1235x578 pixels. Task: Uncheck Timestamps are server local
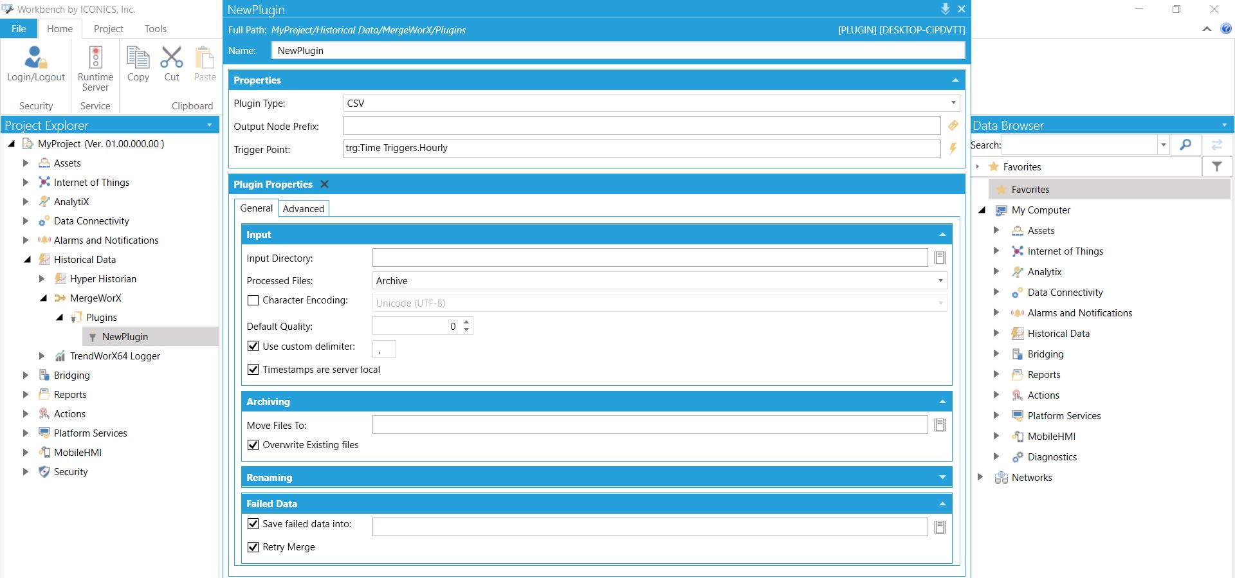(x=253, y=370)
